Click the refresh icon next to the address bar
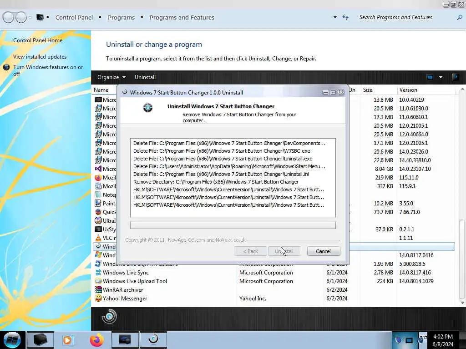The width and height of the screenshot is (466, 349). (x=345, y=17)
